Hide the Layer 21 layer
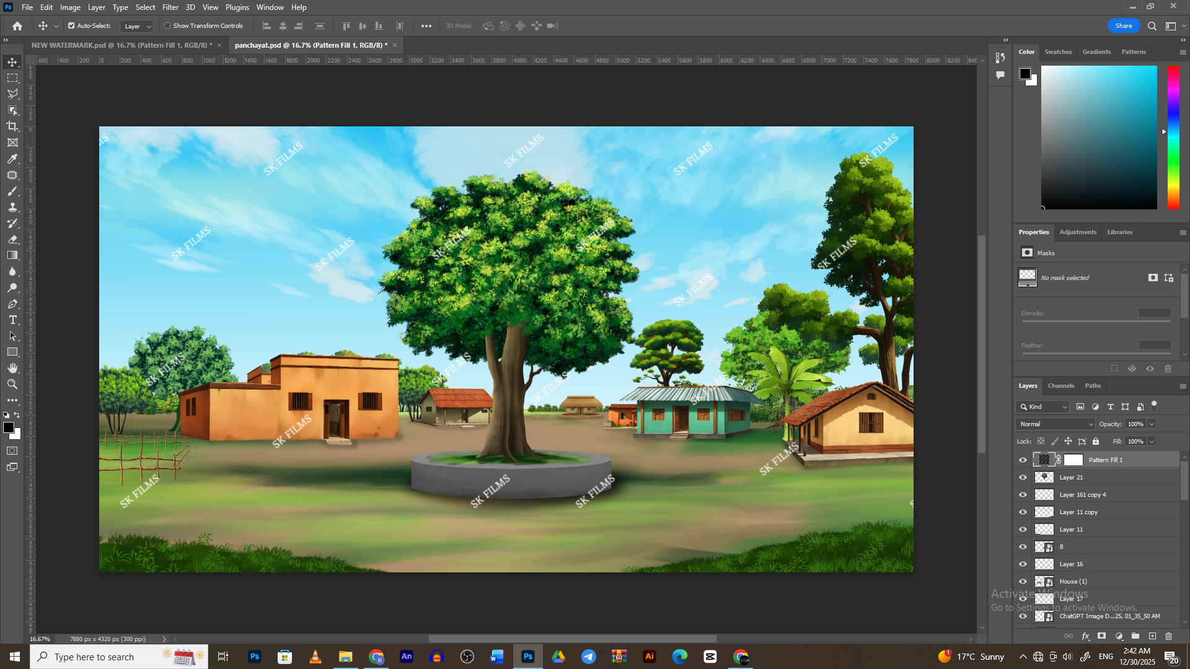Image resolution: width=1190 pixels, height=669 pixels. 1023,478
